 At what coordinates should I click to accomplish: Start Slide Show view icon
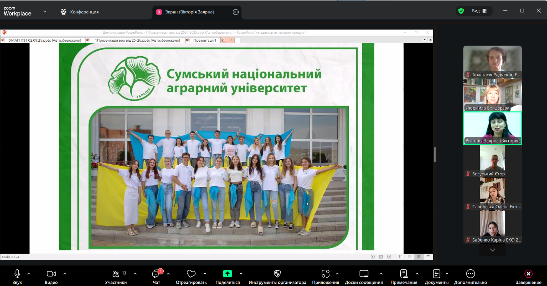(x=428, y=257)
